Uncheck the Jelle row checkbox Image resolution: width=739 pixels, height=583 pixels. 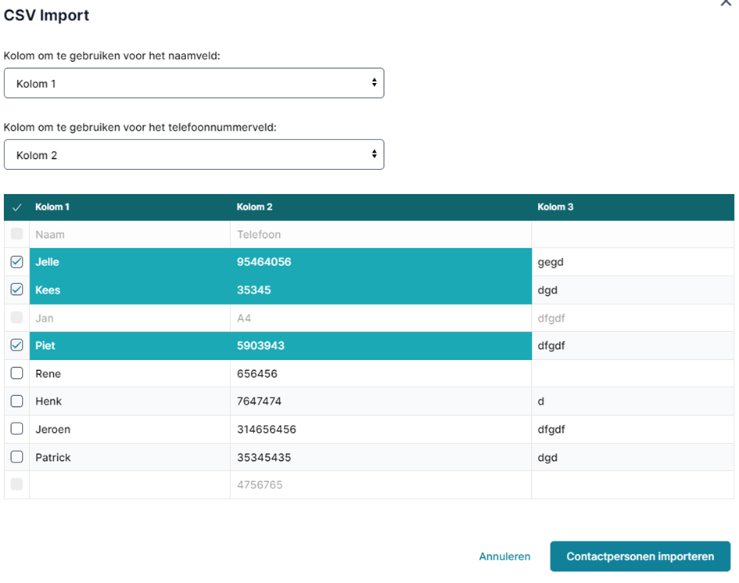click(16, 262)
